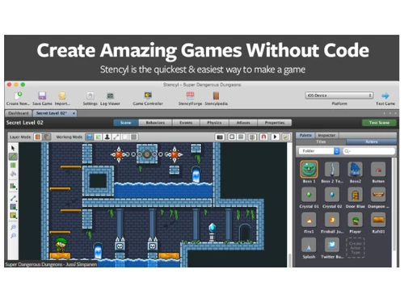Click the Save Game icon
The height and width of the screenshot is (303, 404).
pyautogui.click(x=42, y=95)
